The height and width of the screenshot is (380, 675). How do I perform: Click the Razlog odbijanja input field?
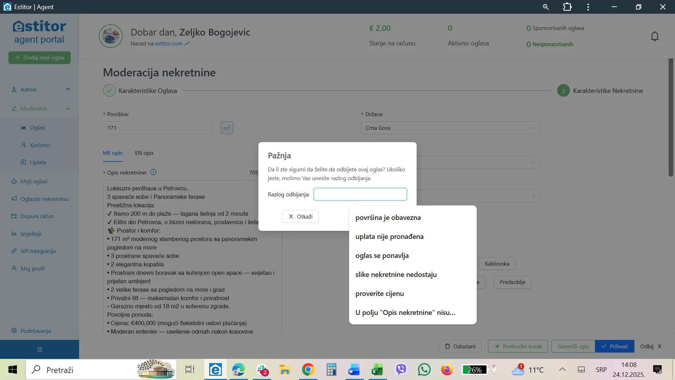[x=360, y=194]
